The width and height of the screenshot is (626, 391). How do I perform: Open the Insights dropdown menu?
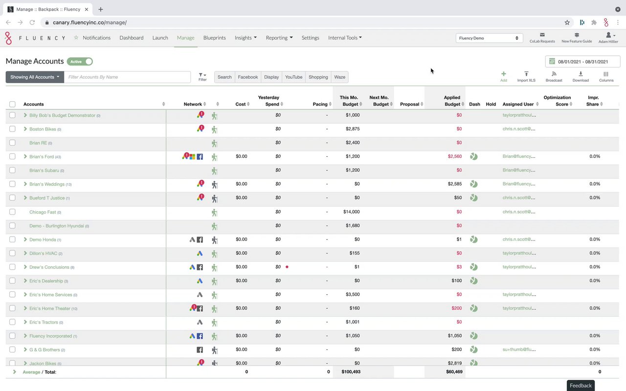[x=246, y=38]
